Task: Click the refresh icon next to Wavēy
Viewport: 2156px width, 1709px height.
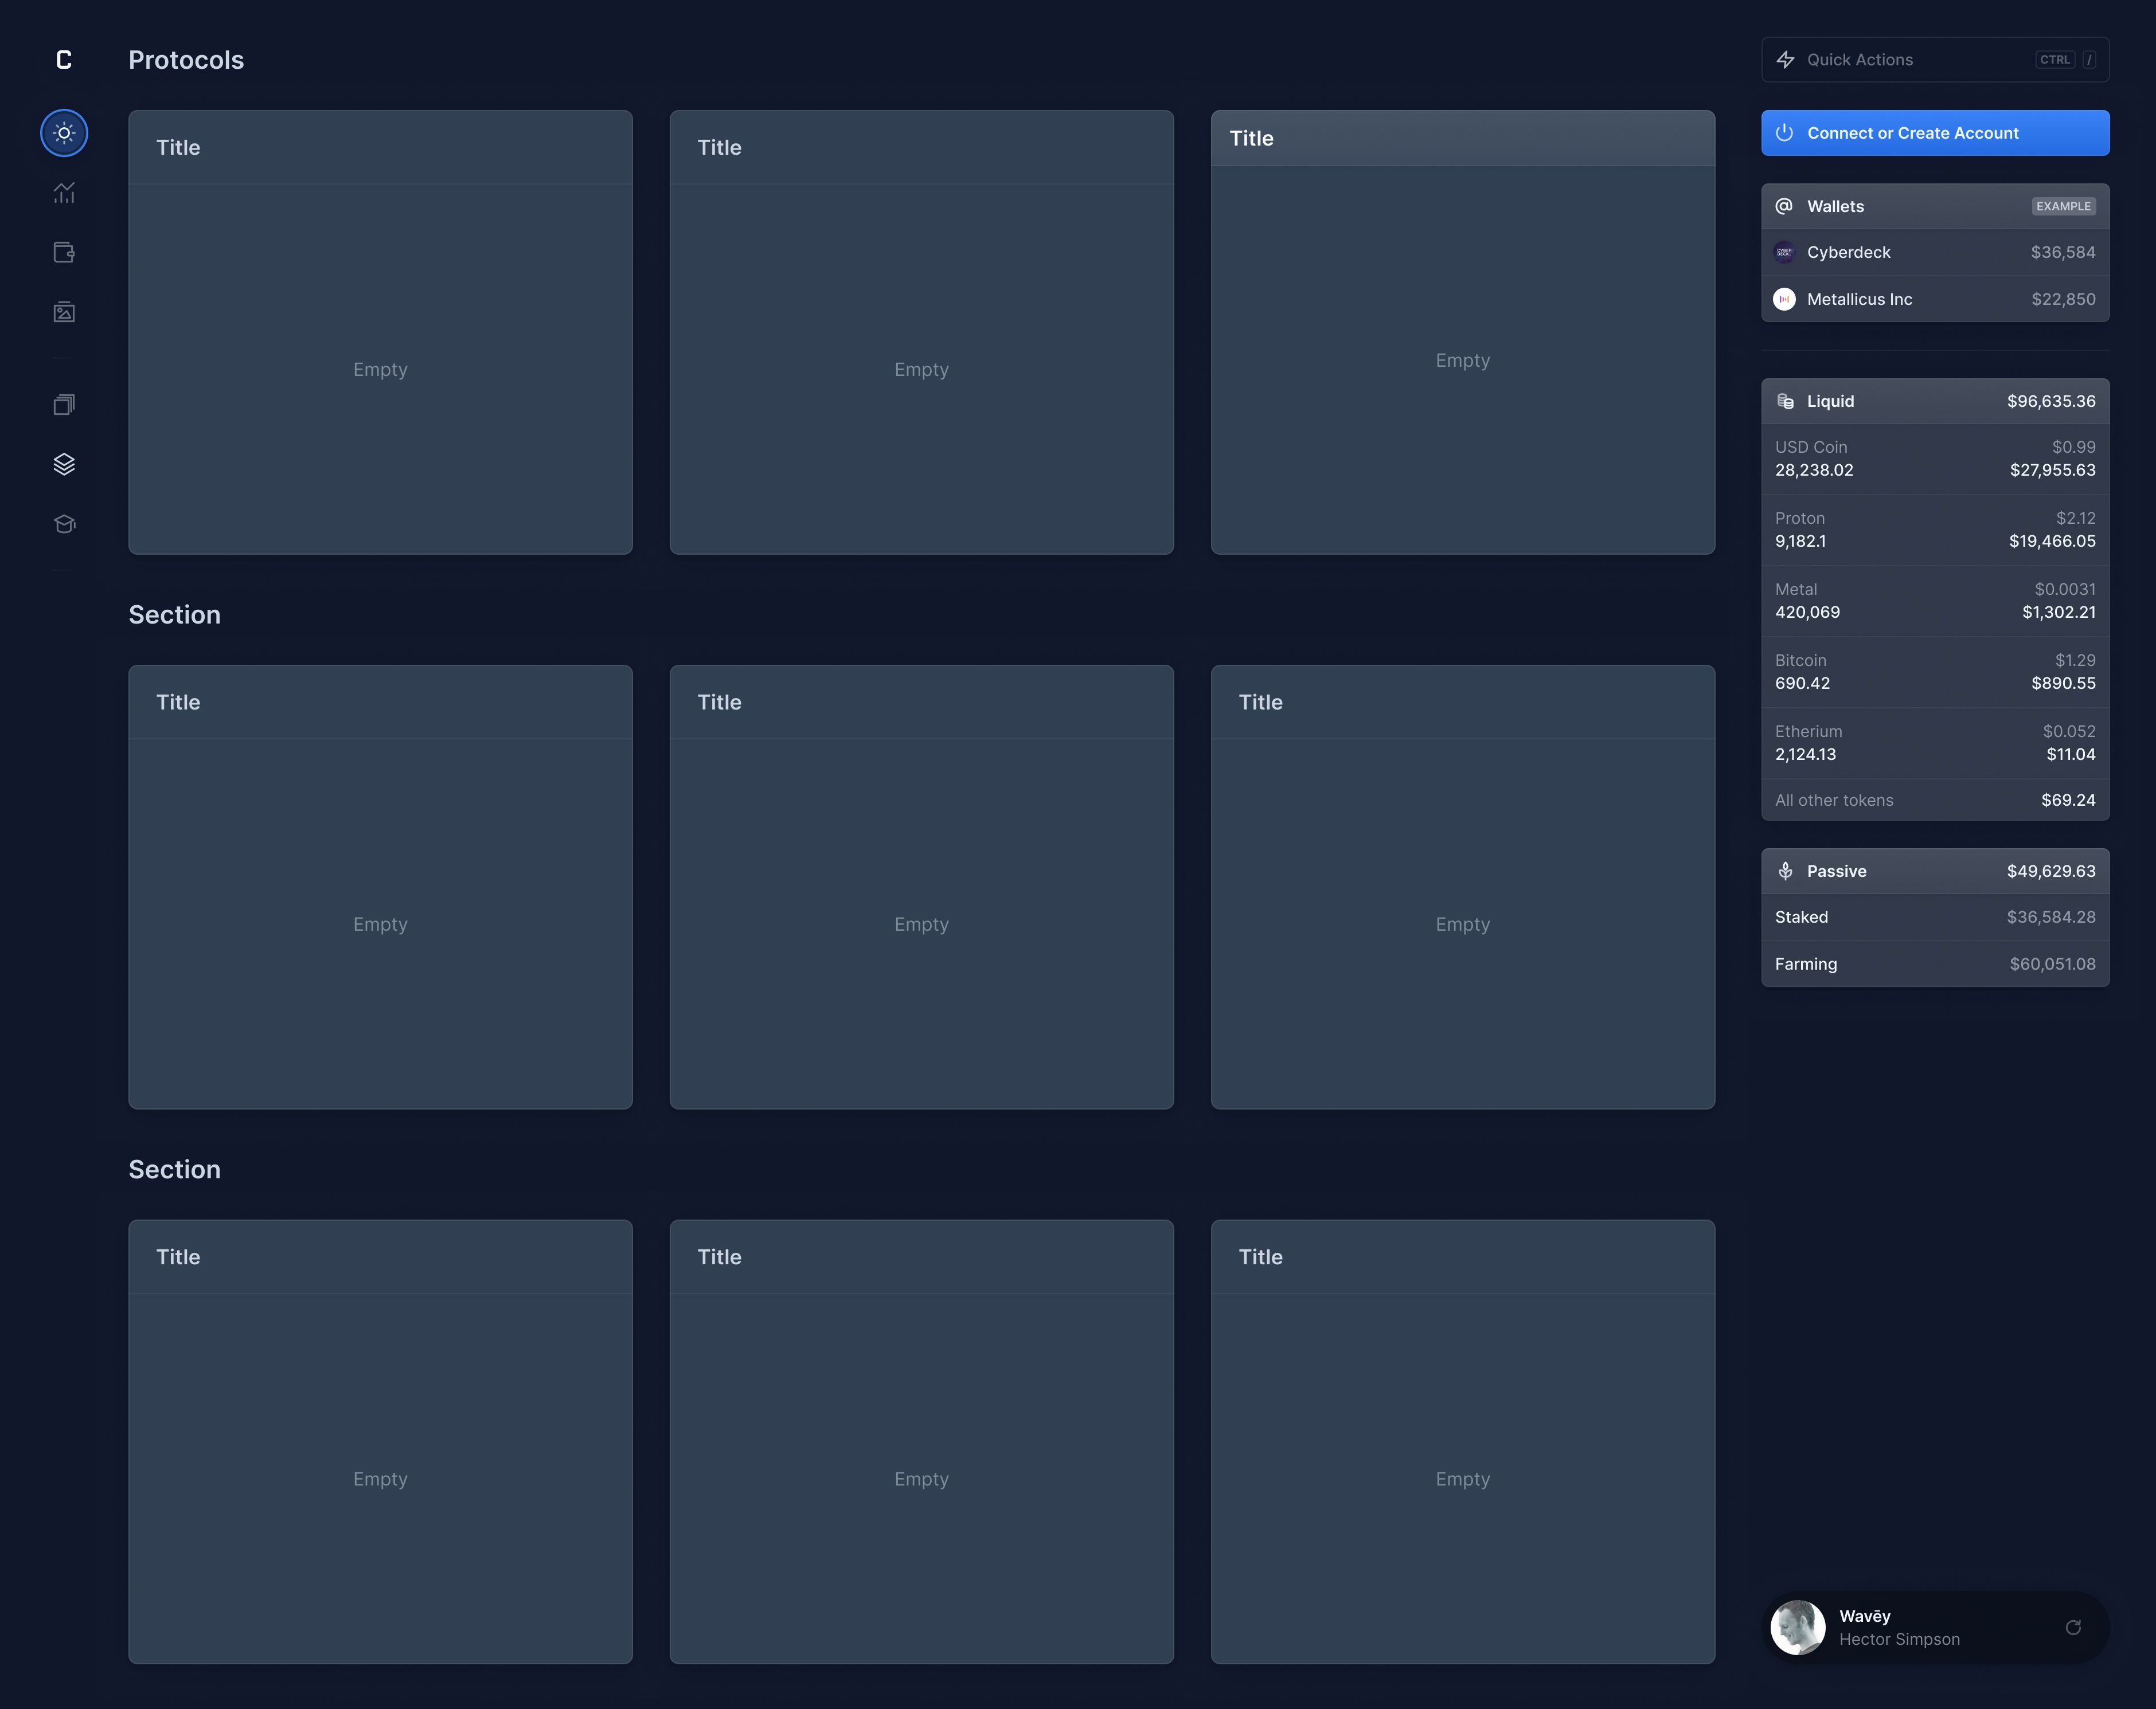Action: (x=2073, y=1627)
